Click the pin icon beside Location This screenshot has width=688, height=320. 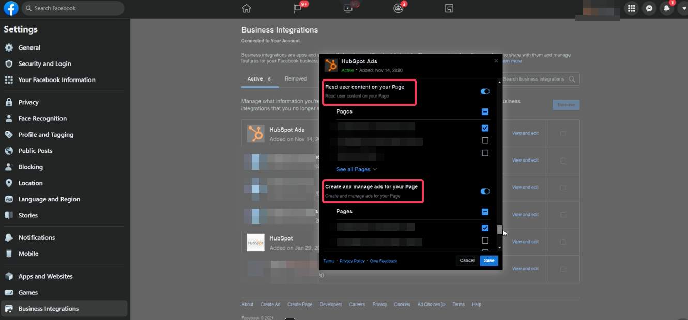(9, 183)
